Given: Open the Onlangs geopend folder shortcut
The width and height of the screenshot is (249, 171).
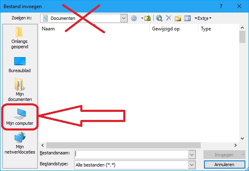Looking at the screenshot, I should tap(19, 38).
